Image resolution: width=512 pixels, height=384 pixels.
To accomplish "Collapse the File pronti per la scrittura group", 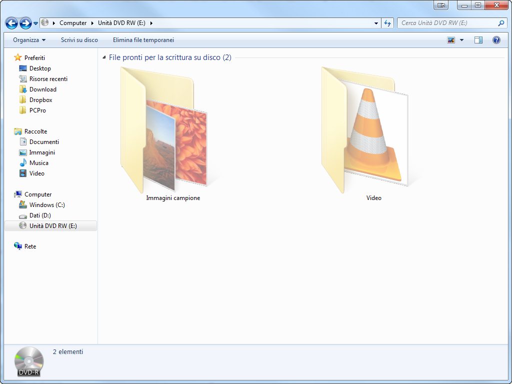I will (x=104, y=57).
